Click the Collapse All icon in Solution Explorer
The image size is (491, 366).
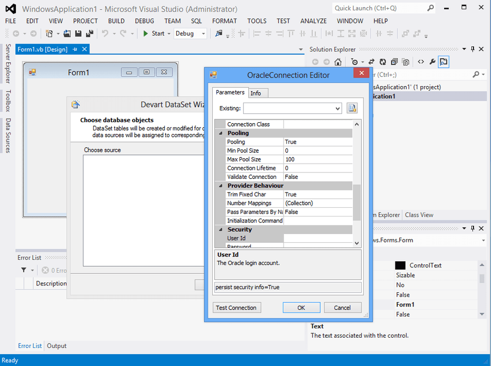[x=394, y=62]
